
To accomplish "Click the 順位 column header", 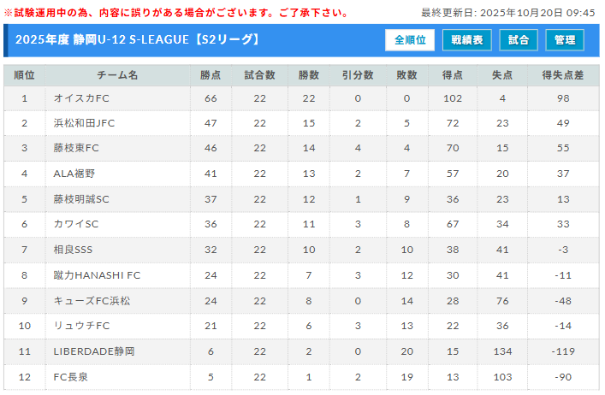I will [25, 75].
